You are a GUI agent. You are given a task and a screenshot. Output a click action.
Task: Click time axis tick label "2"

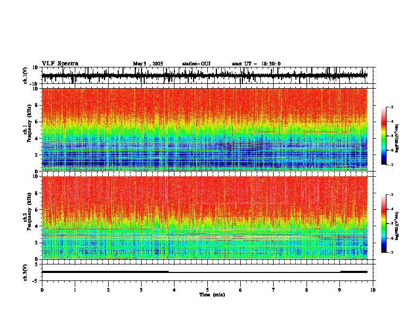108,290
